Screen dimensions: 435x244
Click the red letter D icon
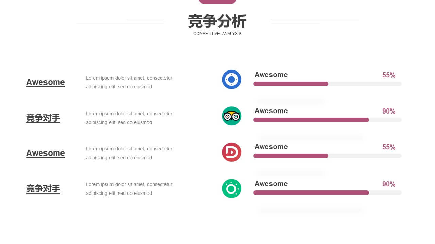pos(231,152)
